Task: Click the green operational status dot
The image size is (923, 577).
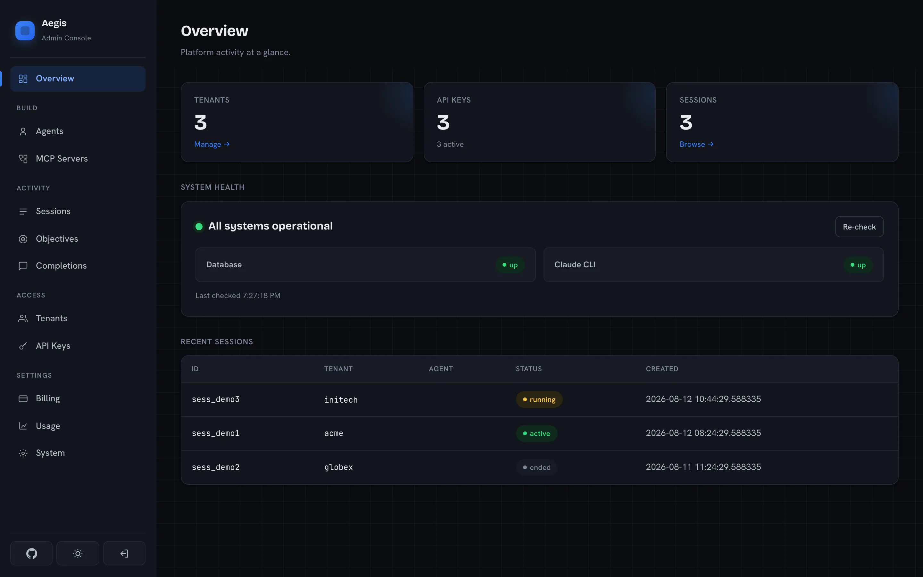Action: [x=199, y=227]
